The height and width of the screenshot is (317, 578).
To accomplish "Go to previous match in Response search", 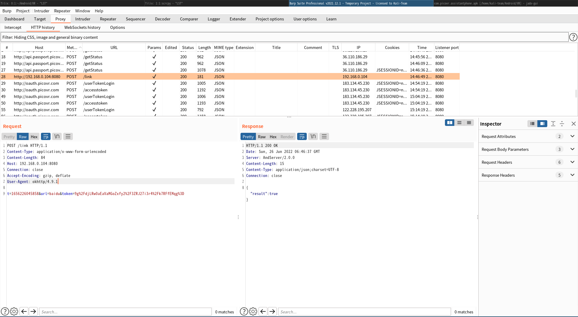I will pyautogui.click(x=263, y=312).
